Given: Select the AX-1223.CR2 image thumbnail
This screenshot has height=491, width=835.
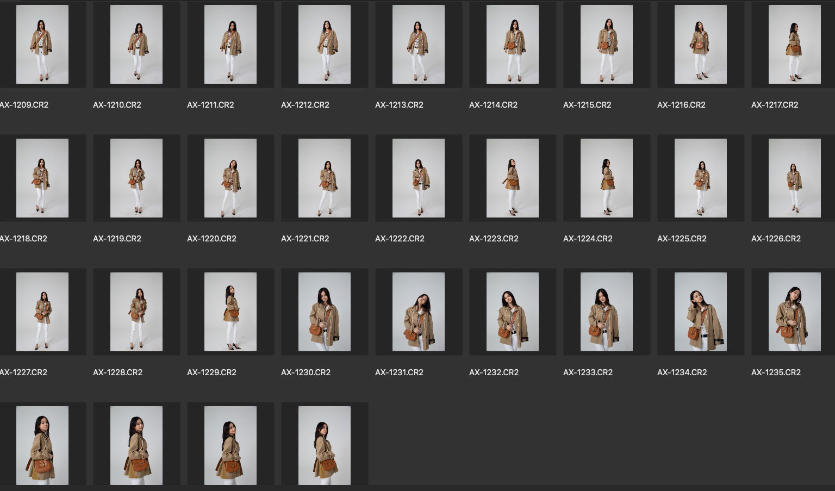Looking at the screenshot, I should click(513, 178).
